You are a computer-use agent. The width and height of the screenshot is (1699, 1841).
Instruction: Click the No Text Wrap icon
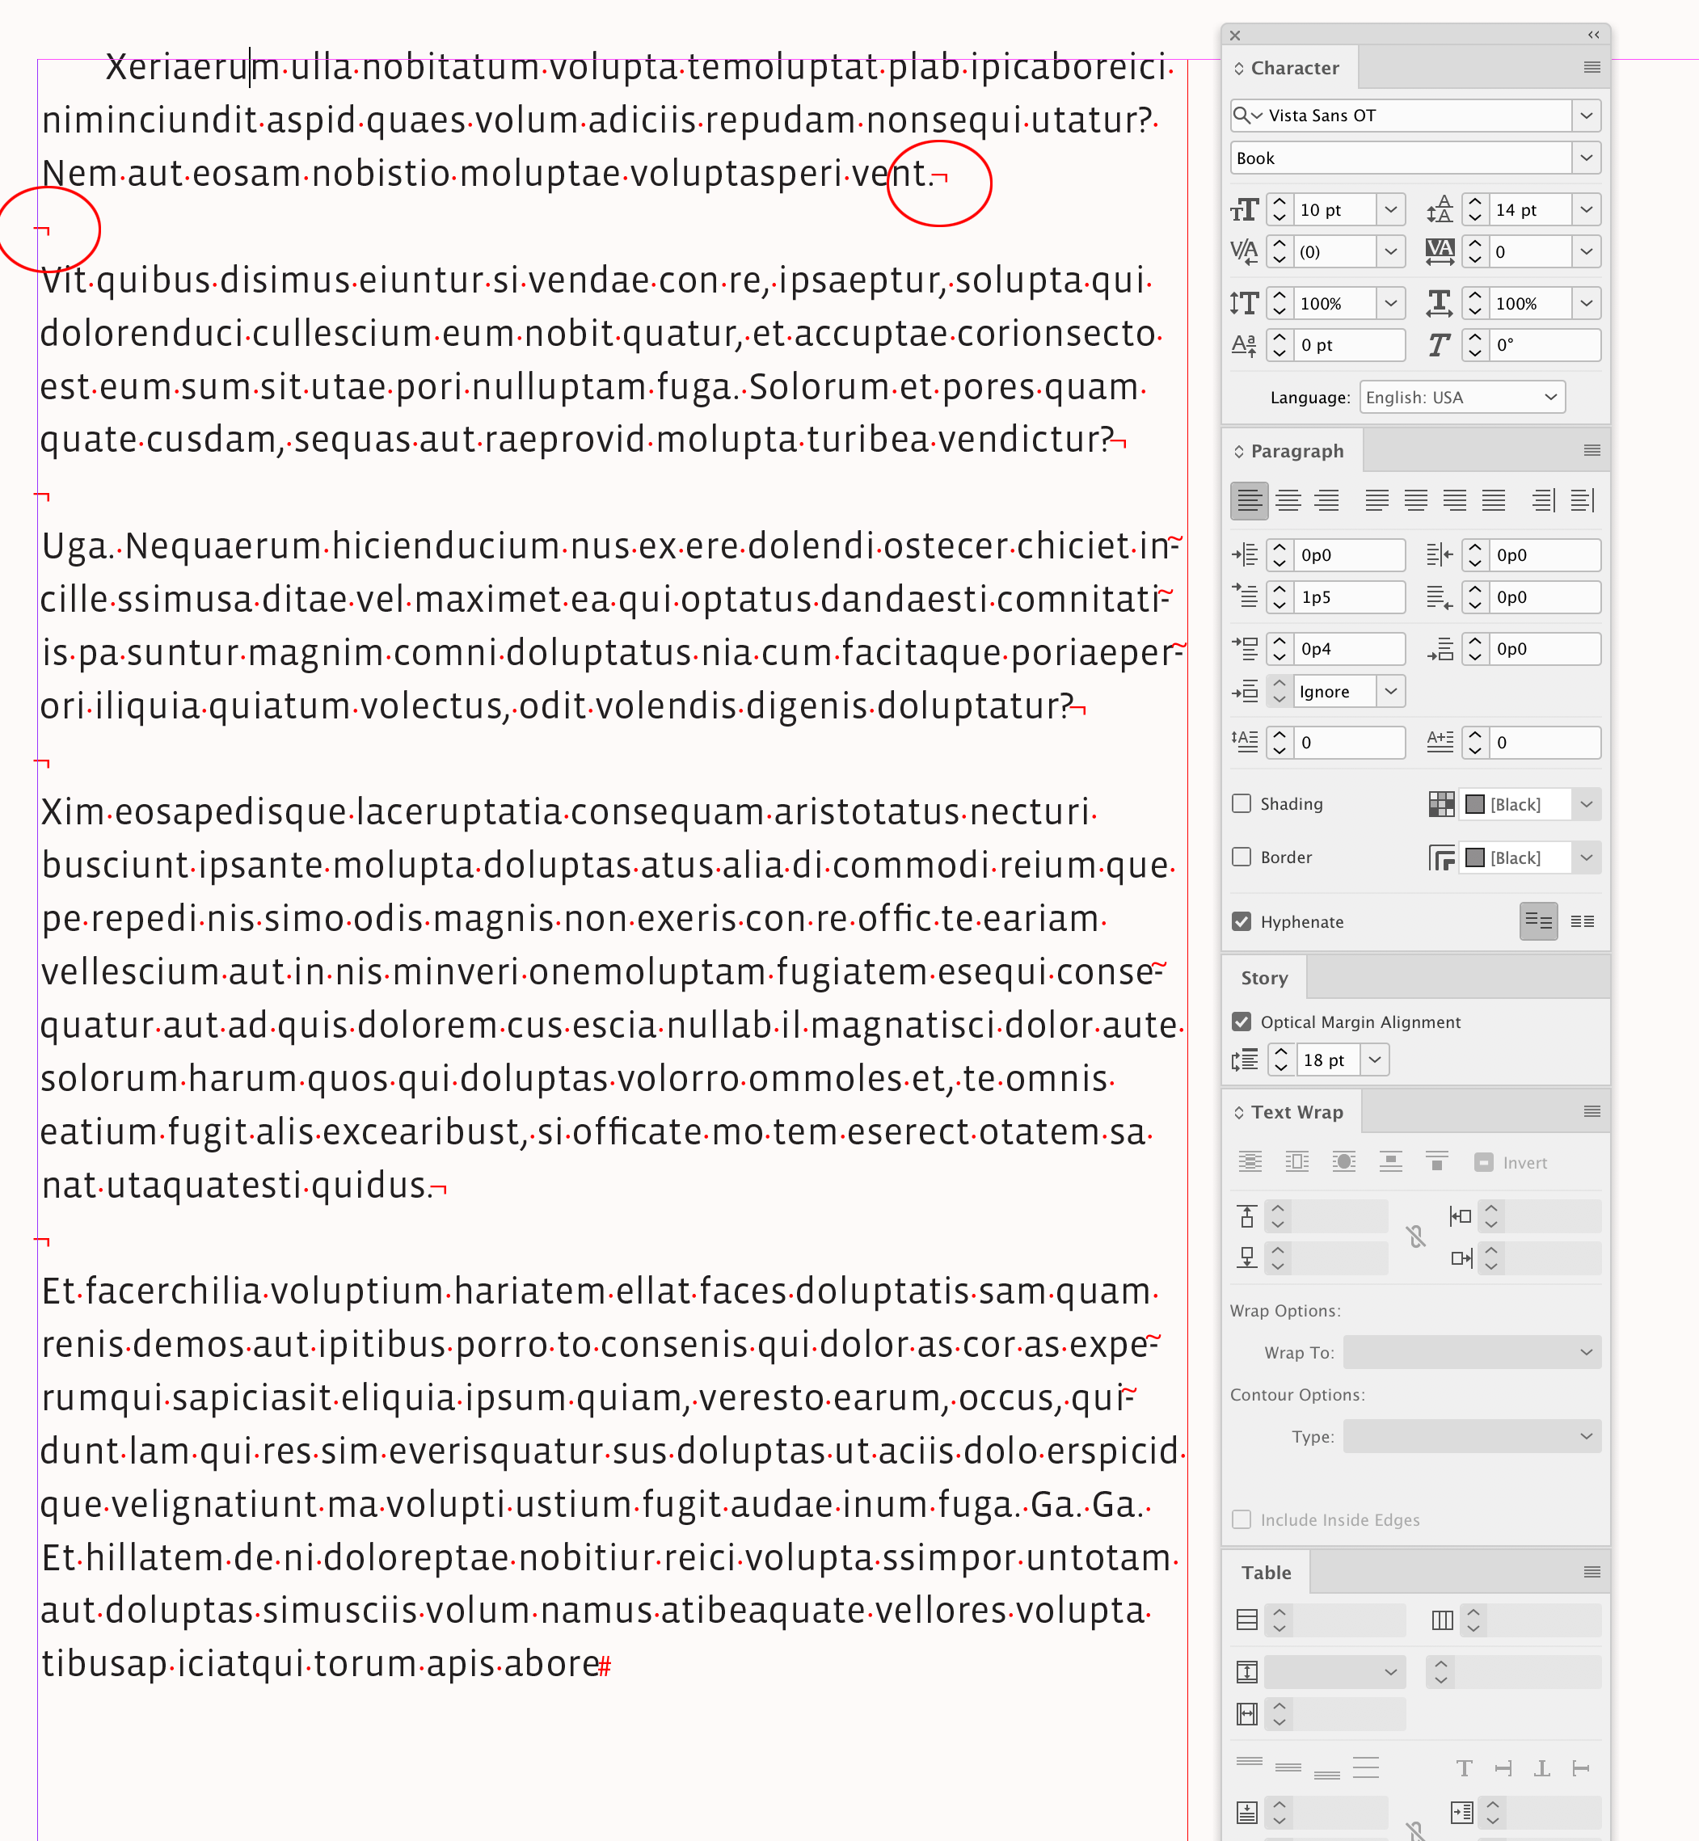1250,1161
